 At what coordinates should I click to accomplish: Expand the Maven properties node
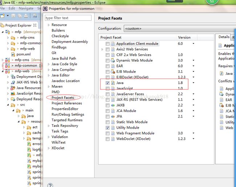[49, 87]
